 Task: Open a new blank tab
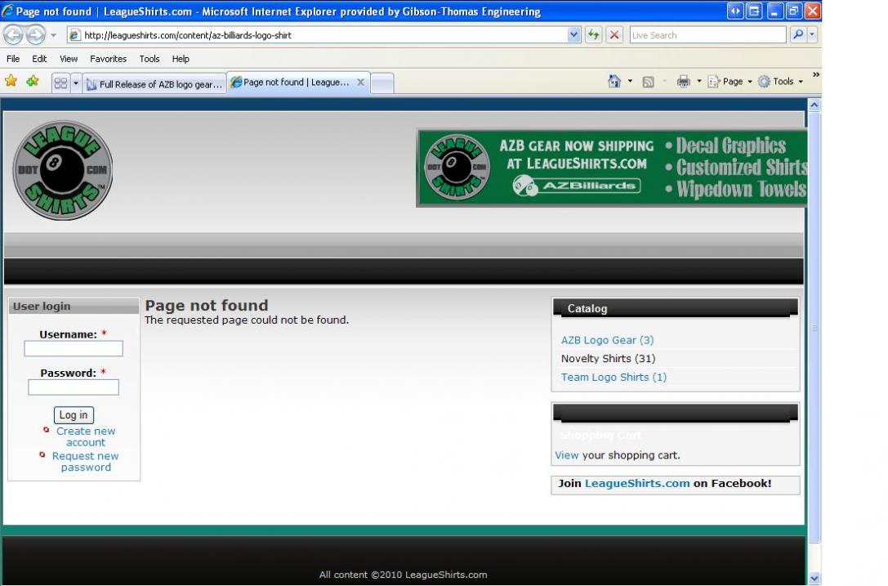pyautogui.click(x=382, y=84)
